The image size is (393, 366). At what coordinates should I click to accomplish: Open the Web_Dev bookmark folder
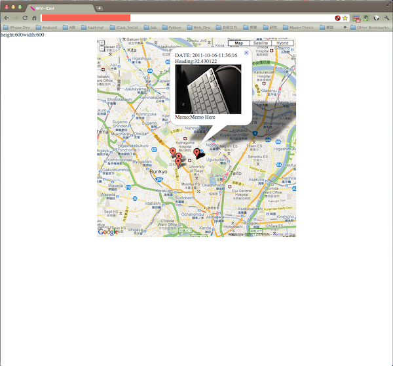pyautogui.click(x=198, y=28)
